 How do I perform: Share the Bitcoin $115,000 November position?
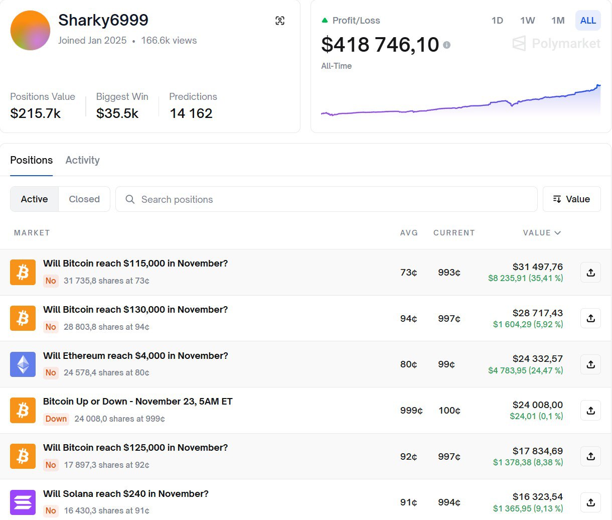(590, 273)
